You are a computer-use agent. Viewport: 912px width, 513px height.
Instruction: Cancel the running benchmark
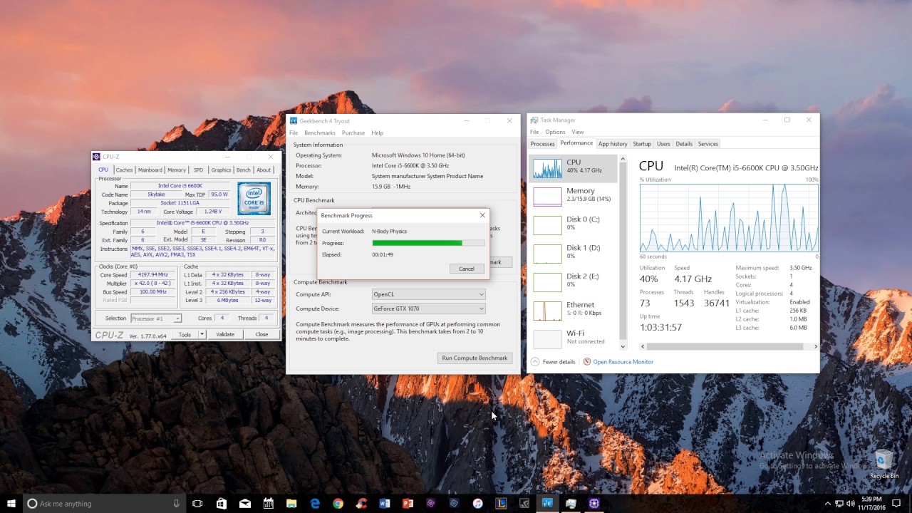coord(467,269)
